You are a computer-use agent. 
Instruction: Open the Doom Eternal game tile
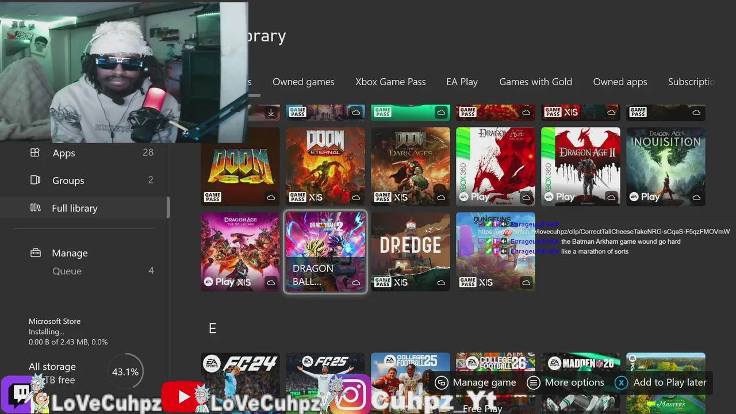point(325,167)
